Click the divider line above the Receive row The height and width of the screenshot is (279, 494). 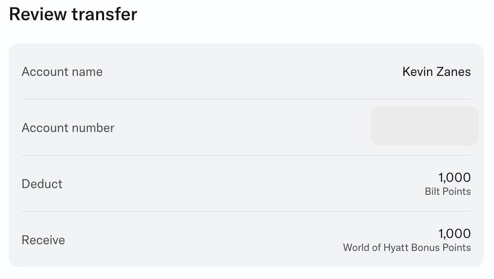pos(246,211)
